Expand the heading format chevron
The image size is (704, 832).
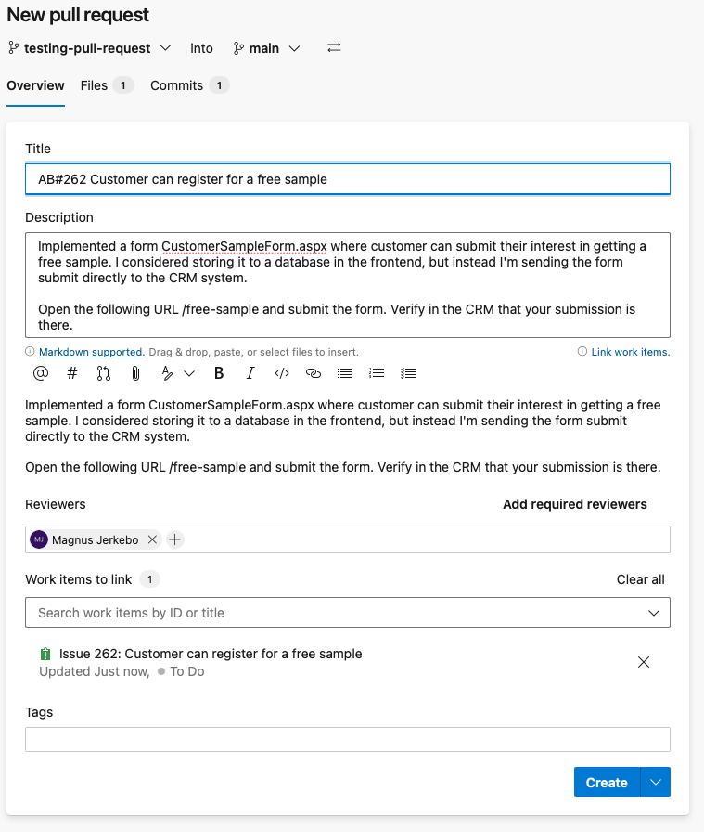(x=189, y=373)
